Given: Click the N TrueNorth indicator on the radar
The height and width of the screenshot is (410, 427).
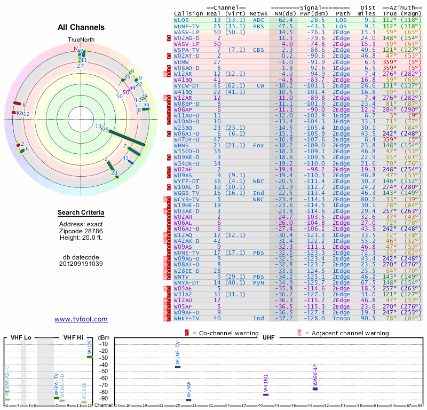Looking at the screenshot, I should 76,48.
